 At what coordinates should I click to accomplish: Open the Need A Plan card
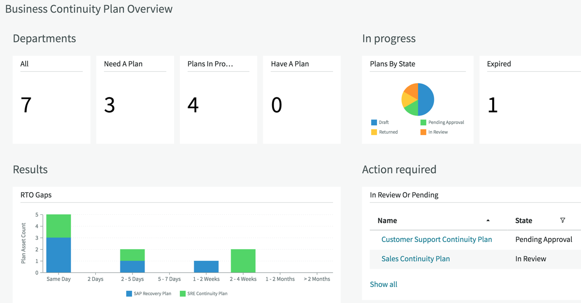pos(135,100)
